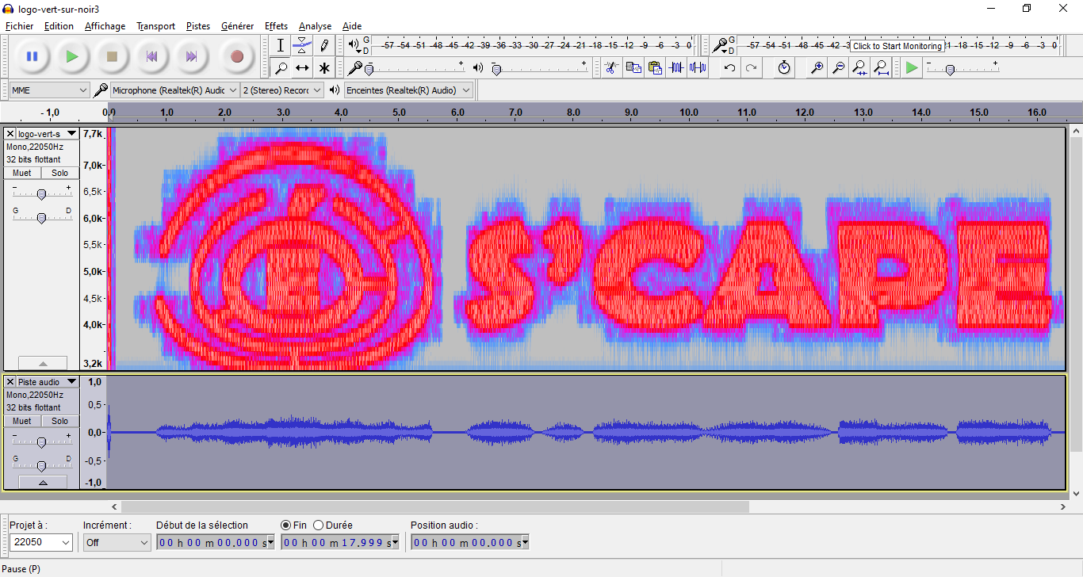This screenshot has width=1083, height=577.
Task: Select the magnifier Zoom tool
Action: pos(281,67)
